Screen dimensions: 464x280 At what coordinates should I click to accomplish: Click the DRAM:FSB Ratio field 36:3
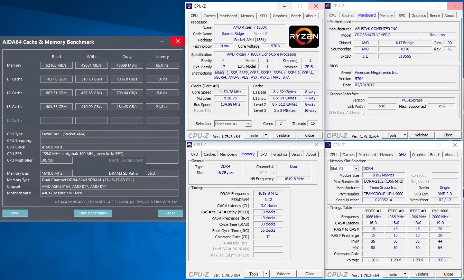click(x=162, y=173)
